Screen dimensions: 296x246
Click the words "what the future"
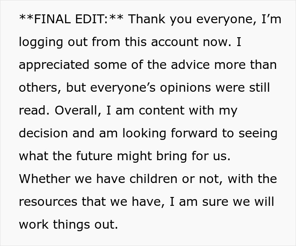(67, 156)
